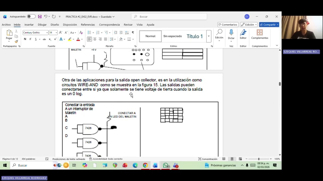Switch to web layout view icon

coord(240,159)
